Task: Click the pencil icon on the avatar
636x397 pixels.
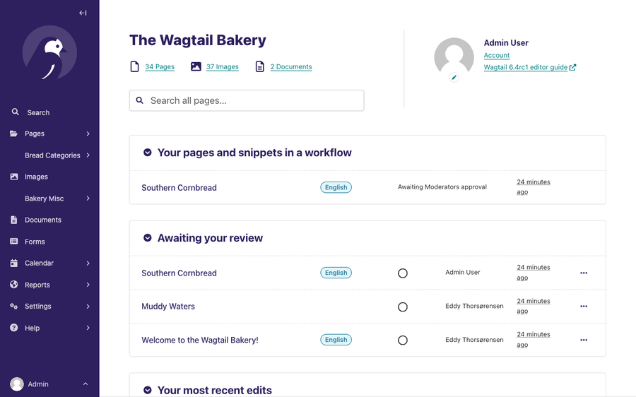Action: pyautogui.click(x=454, y=78)
